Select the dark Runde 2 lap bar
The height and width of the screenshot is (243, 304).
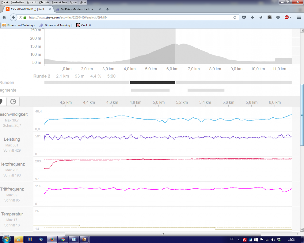point(153,83)
